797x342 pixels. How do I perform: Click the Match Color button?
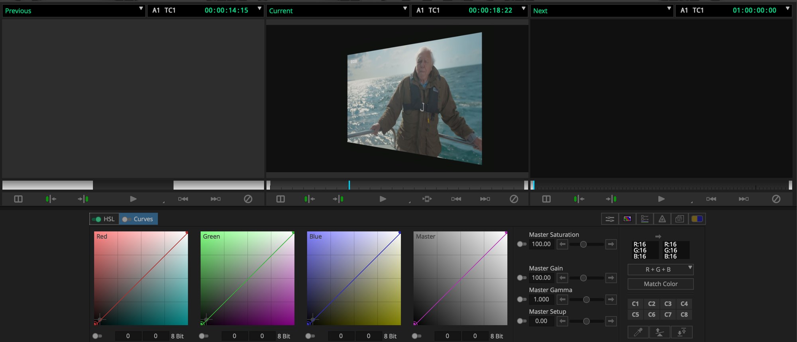pos(661,284)
